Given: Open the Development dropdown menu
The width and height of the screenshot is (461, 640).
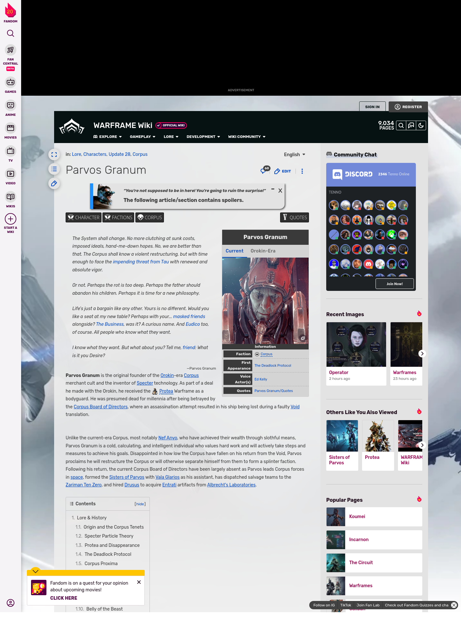Looking at the screenshot, I should [203, 137].
